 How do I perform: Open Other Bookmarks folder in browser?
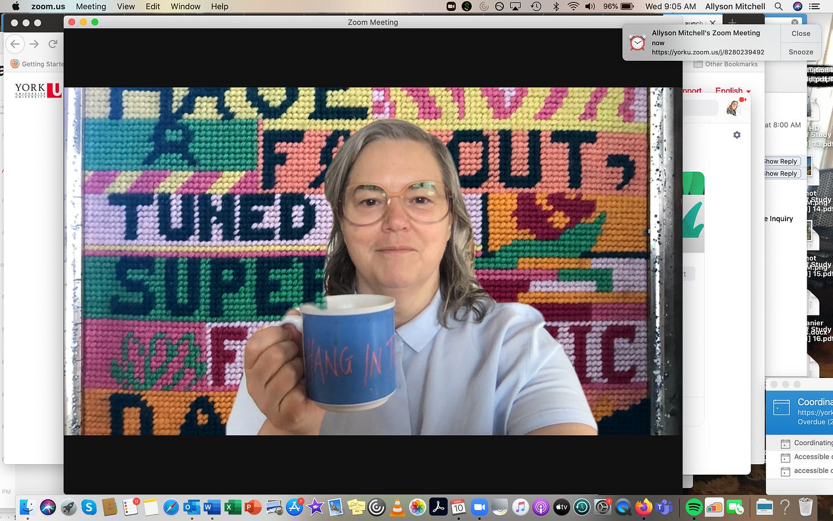tap(726, 64)
